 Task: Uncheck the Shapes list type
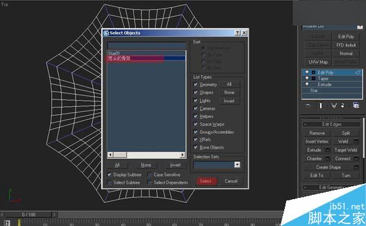[x=196, y=92]
